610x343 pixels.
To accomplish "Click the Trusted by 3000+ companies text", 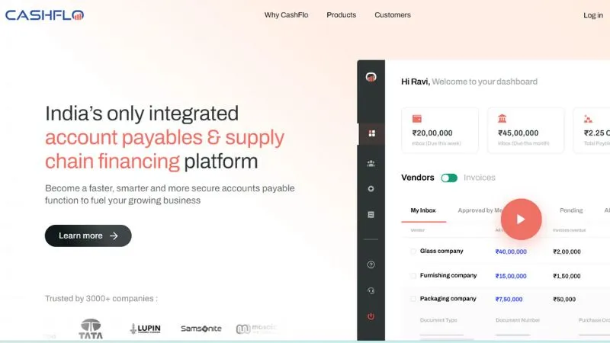I will click(101, 298).
